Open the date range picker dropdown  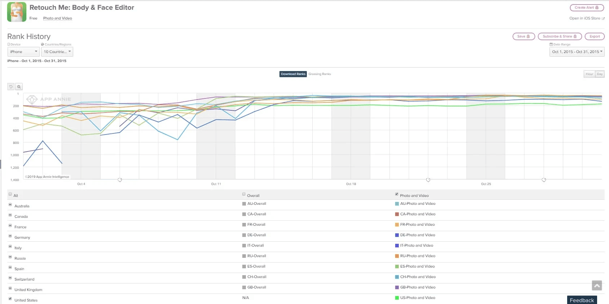point(577,52)
